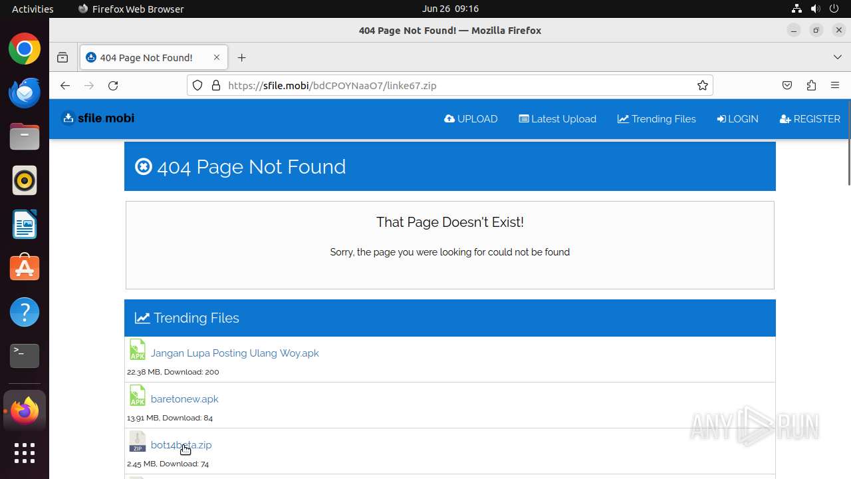Open the baretonew.apk link

[185, 399]
